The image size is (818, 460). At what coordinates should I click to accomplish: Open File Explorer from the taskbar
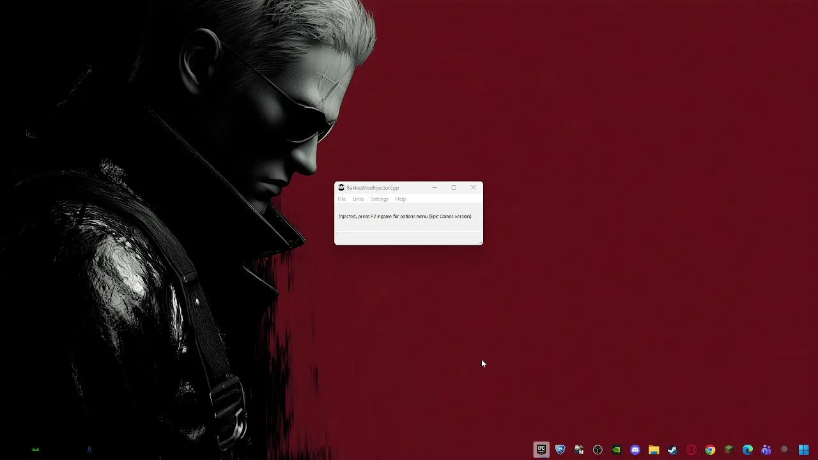pos(654,450)
